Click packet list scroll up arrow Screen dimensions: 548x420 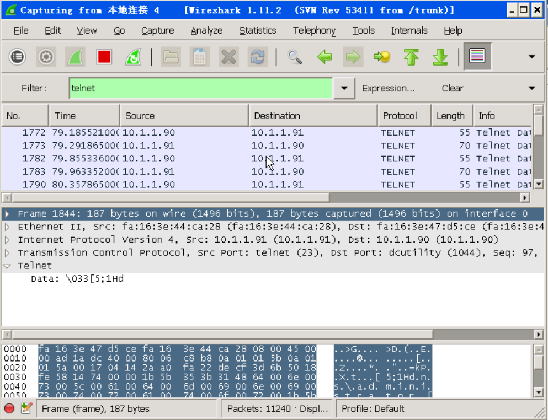[x=539, y=110]
